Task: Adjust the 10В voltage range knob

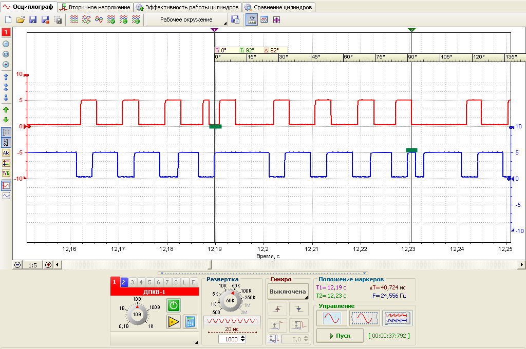Action: pyautogui.click(x=137, y=315)
